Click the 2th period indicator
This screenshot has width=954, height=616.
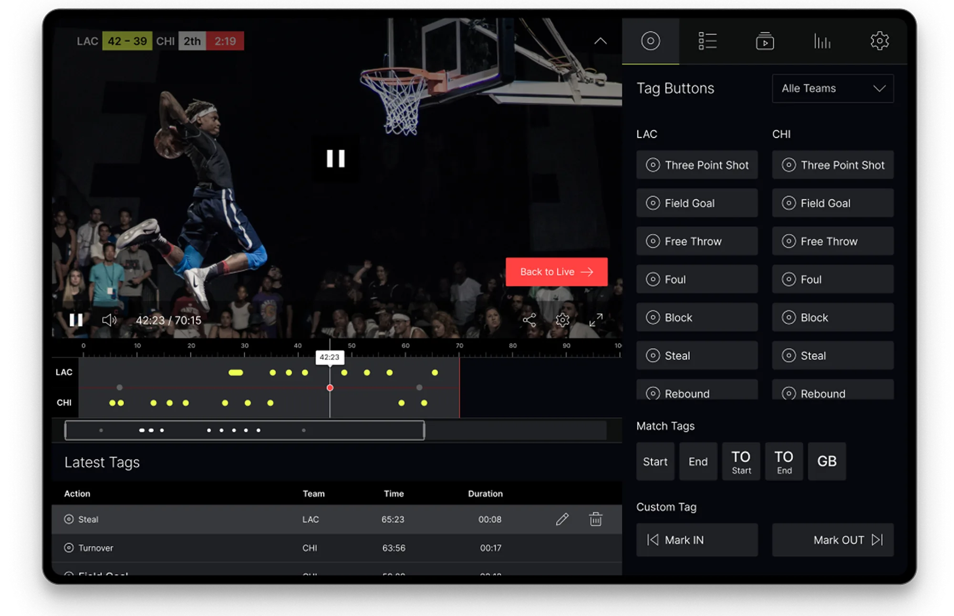[192, 41]
